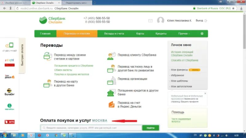
Task: Collapse the Быстрая оплата side panel tab
Action: coord(22,55)
